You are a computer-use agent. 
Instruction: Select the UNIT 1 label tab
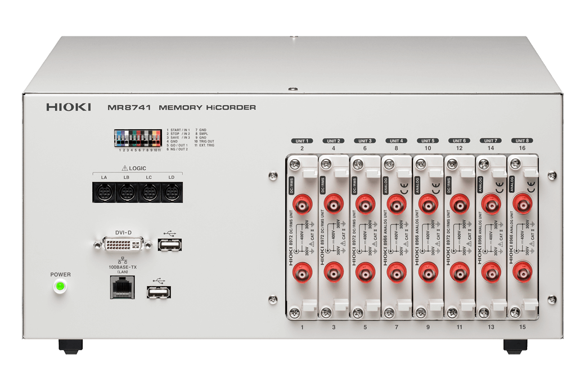[302, 140]
